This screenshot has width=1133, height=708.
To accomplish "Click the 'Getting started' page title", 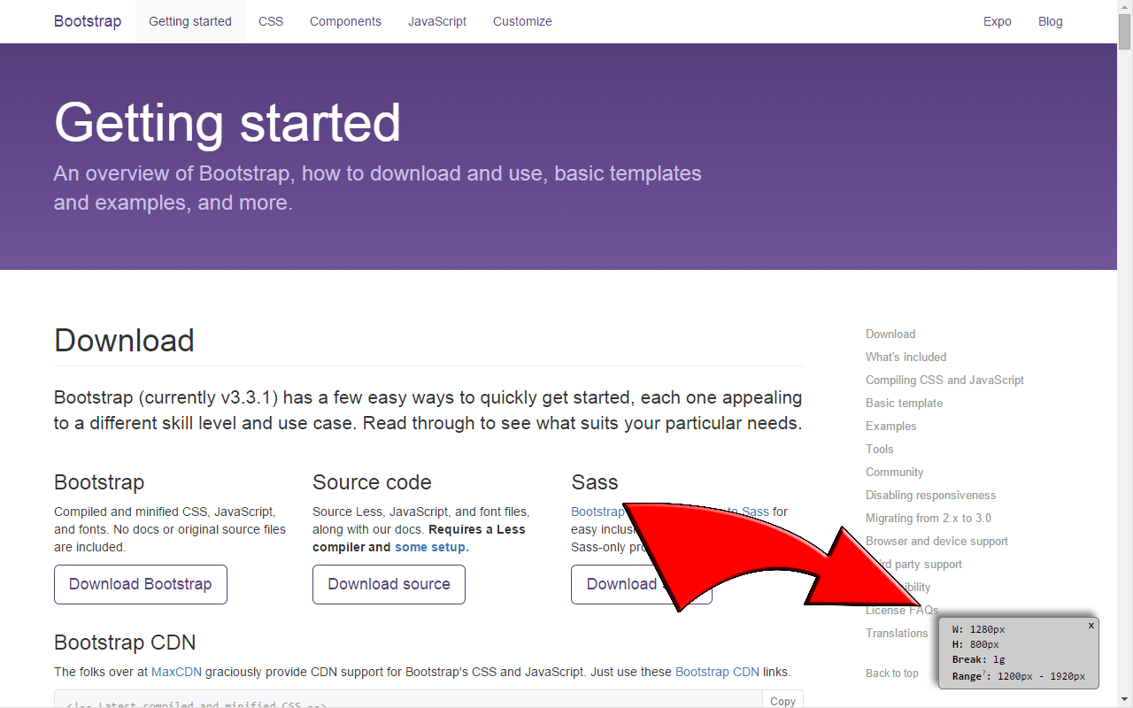I will 227,123.
